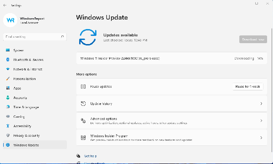Open System settings category
Image resolution: width=273 pixels, height=164 pixels.
(x=35, y=50)
